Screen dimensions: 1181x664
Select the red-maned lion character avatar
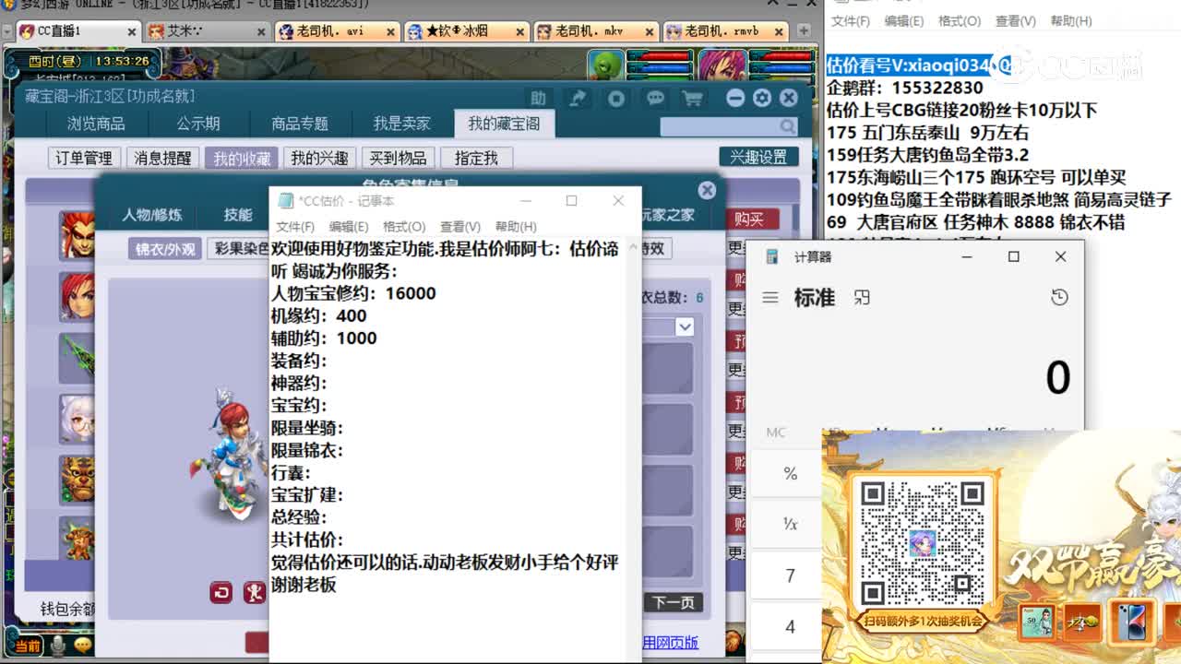click(x=77, y=234)
